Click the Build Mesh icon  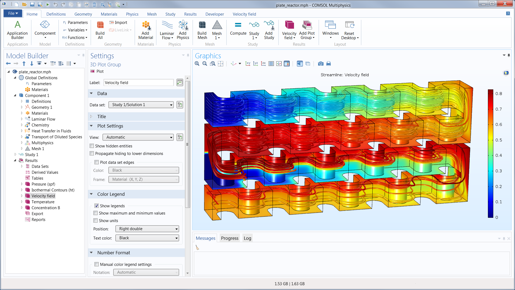point(202,30)
